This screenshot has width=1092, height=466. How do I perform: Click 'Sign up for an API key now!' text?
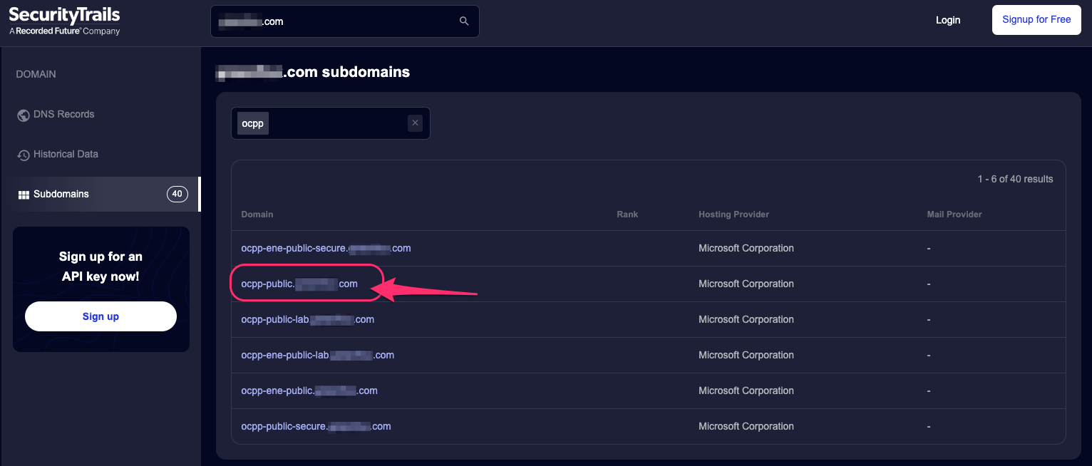pos(101,266)
